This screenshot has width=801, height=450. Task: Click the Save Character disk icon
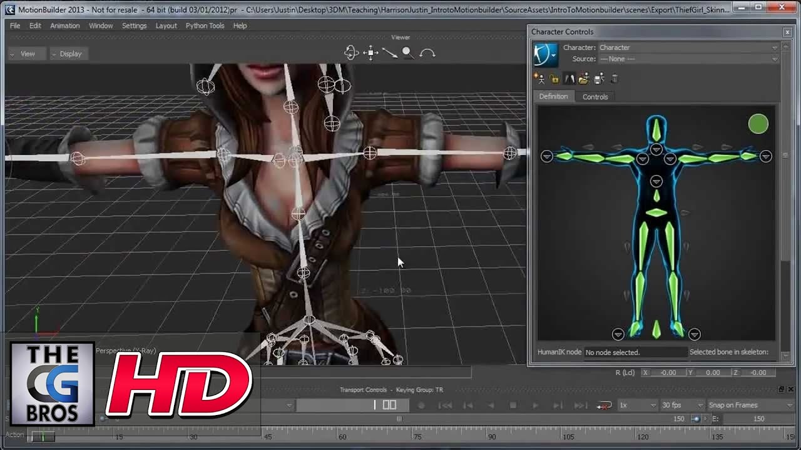[599, 79]
